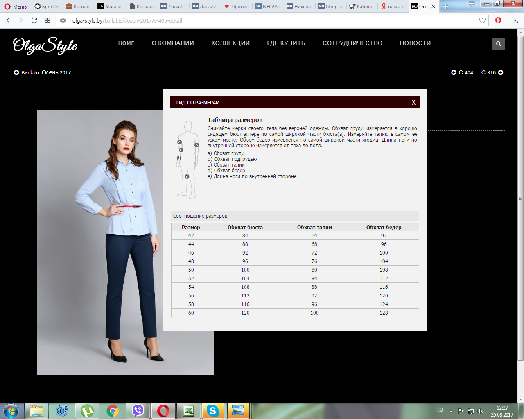Open the Windows Start button
The width and height of the screenshot is (524, 419).
point(11,411)
